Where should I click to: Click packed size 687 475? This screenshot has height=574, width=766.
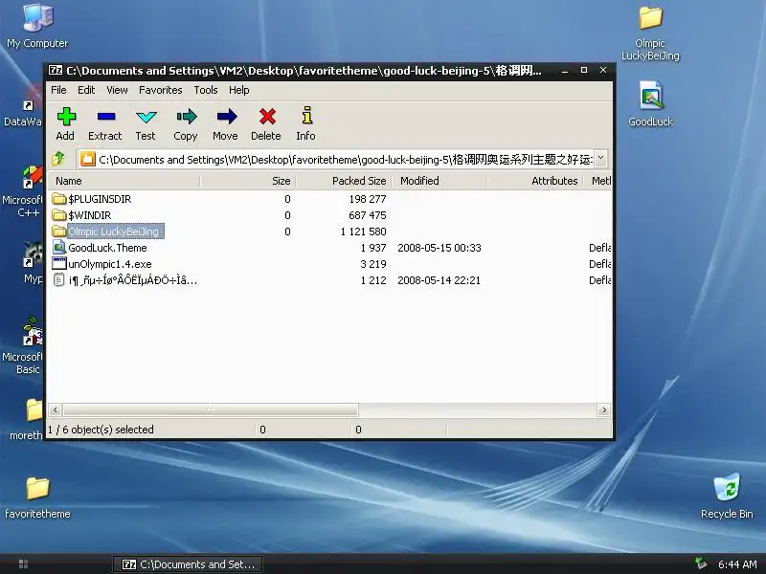(x=368, y=215)
